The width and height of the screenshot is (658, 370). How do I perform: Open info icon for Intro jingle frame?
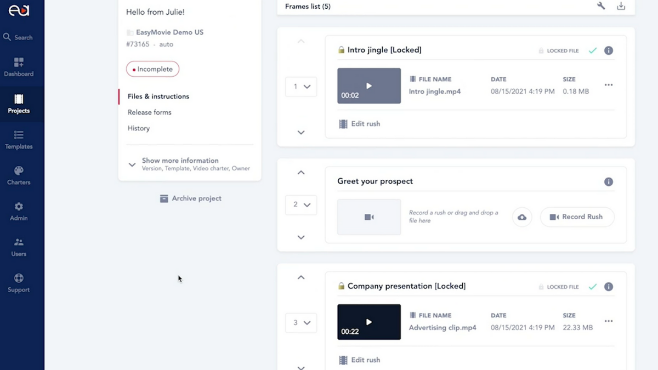(608, 50)
